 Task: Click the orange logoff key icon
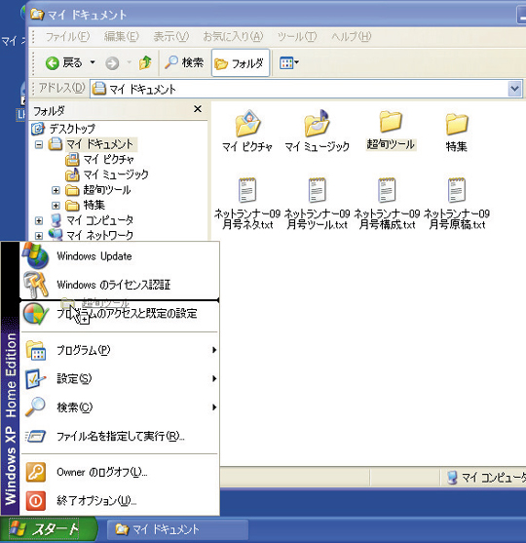point(36,472)
